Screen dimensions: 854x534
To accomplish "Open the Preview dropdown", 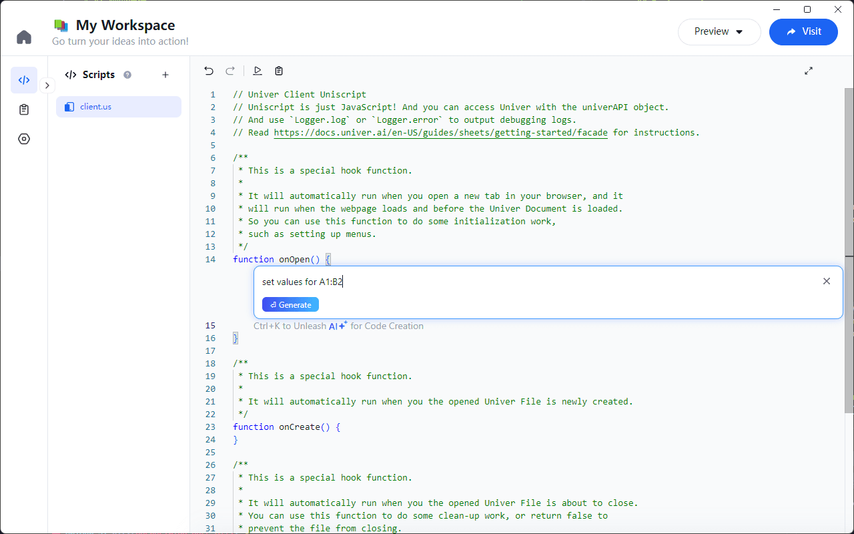I will 719,31.
